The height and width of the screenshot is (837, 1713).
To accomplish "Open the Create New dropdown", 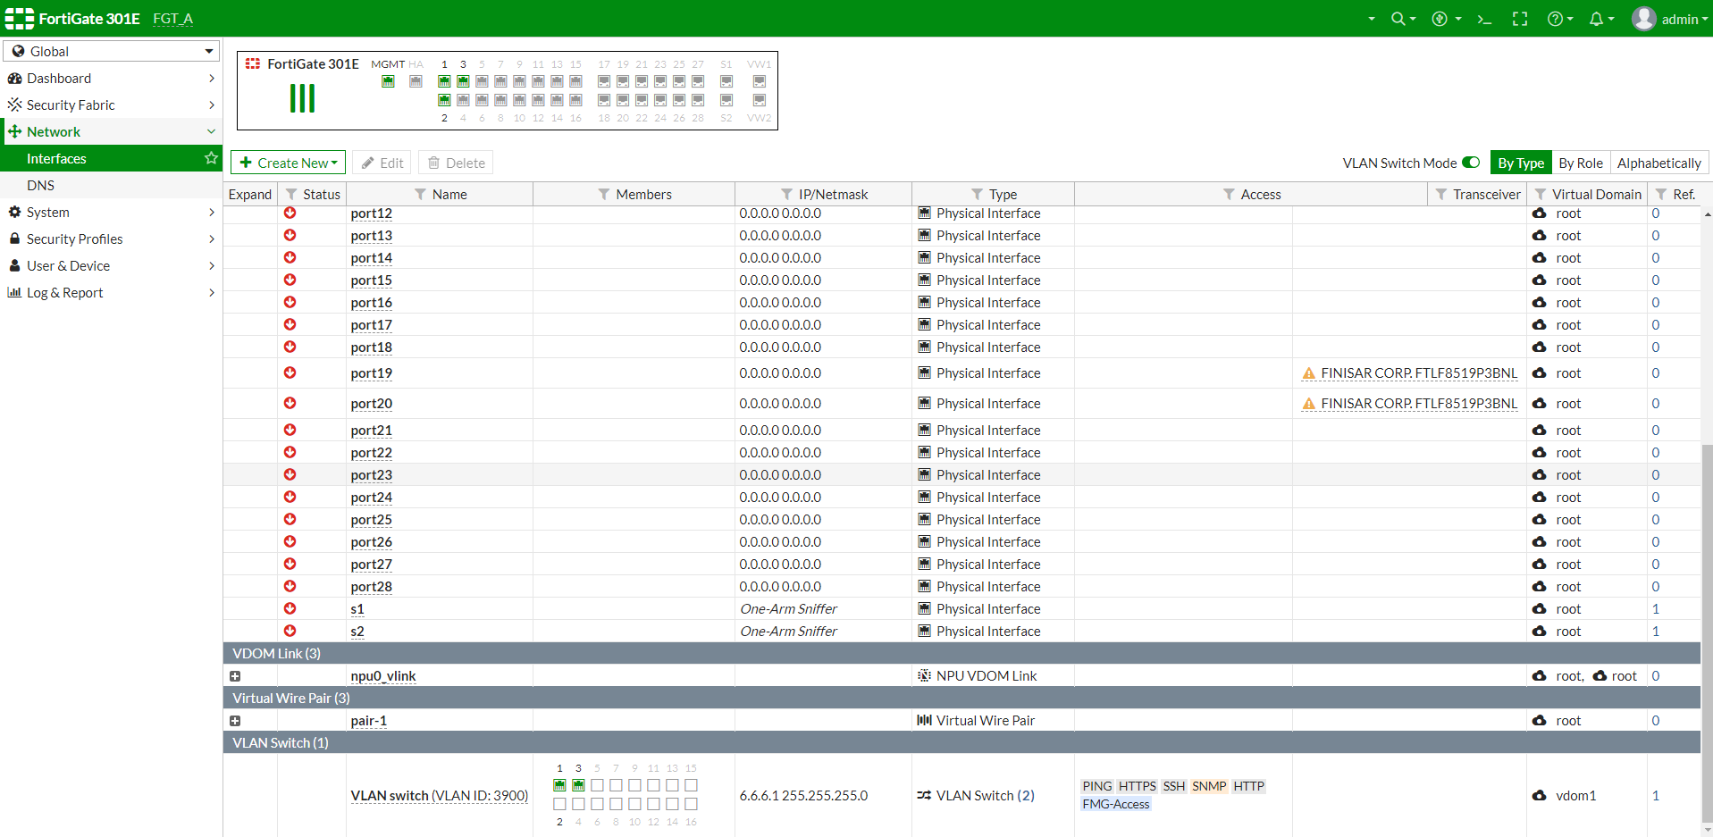I will [x=288, y=163].
